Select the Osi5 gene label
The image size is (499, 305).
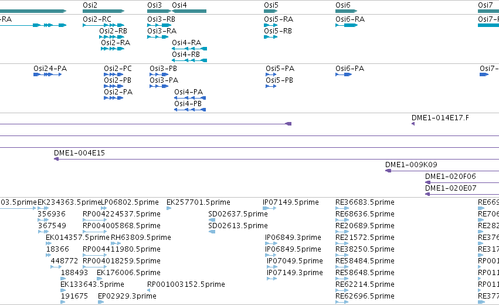271,5
